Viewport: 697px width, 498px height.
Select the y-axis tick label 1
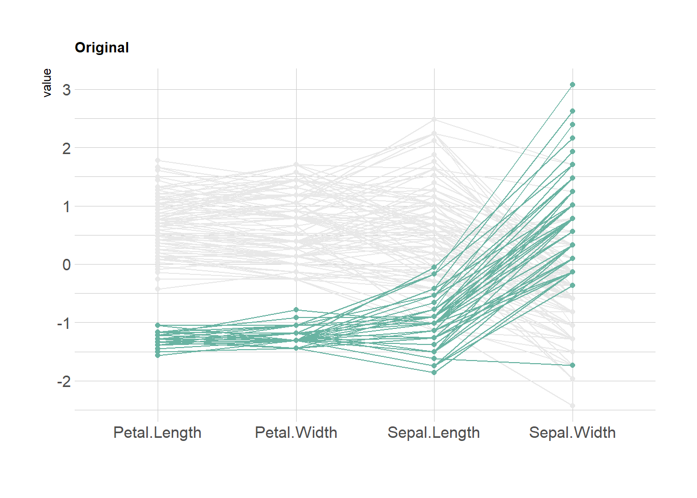(x=66, y=206)
